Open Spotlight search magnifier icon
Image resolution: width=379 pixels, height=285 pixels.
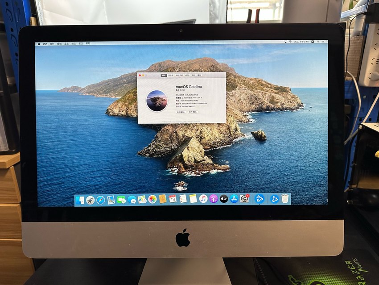tap(318, 42)
